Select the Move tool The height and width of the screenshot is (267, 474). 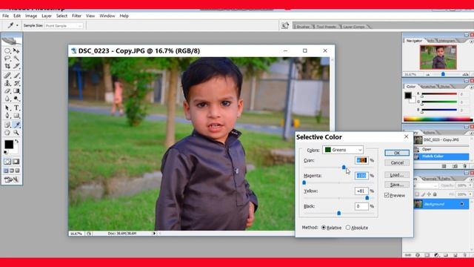point(16,50)
